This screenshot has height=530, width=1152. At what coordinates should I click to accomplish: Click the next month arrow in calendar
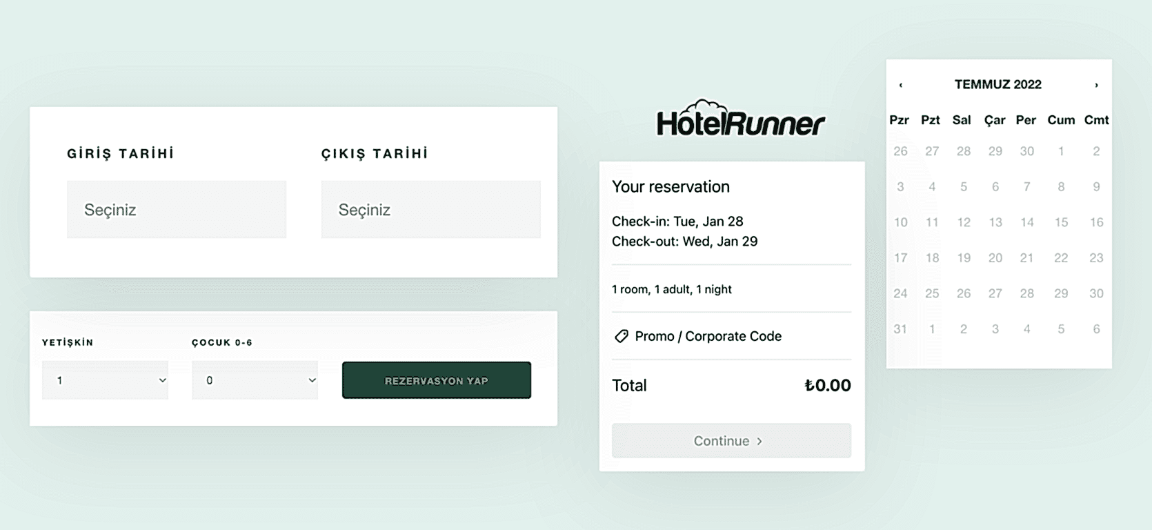point(1096,85)
